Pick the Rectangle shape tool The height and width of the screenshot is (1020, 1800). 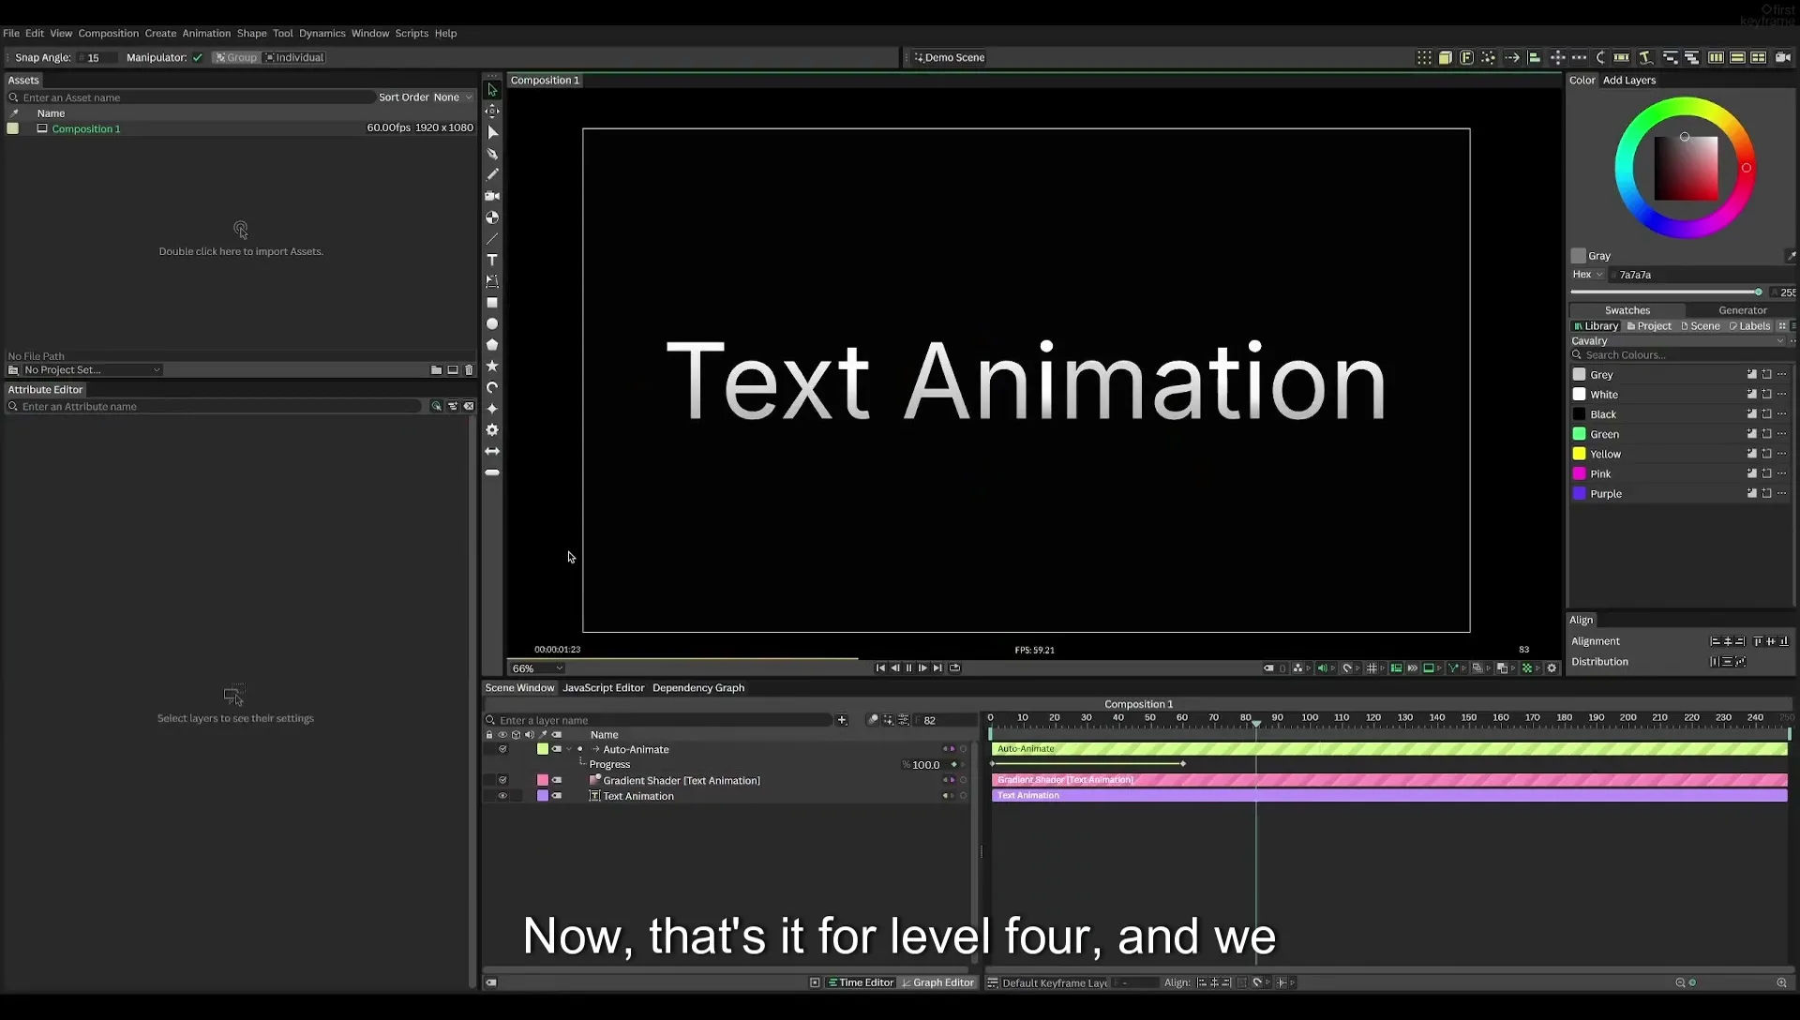(x=492, y=303)
